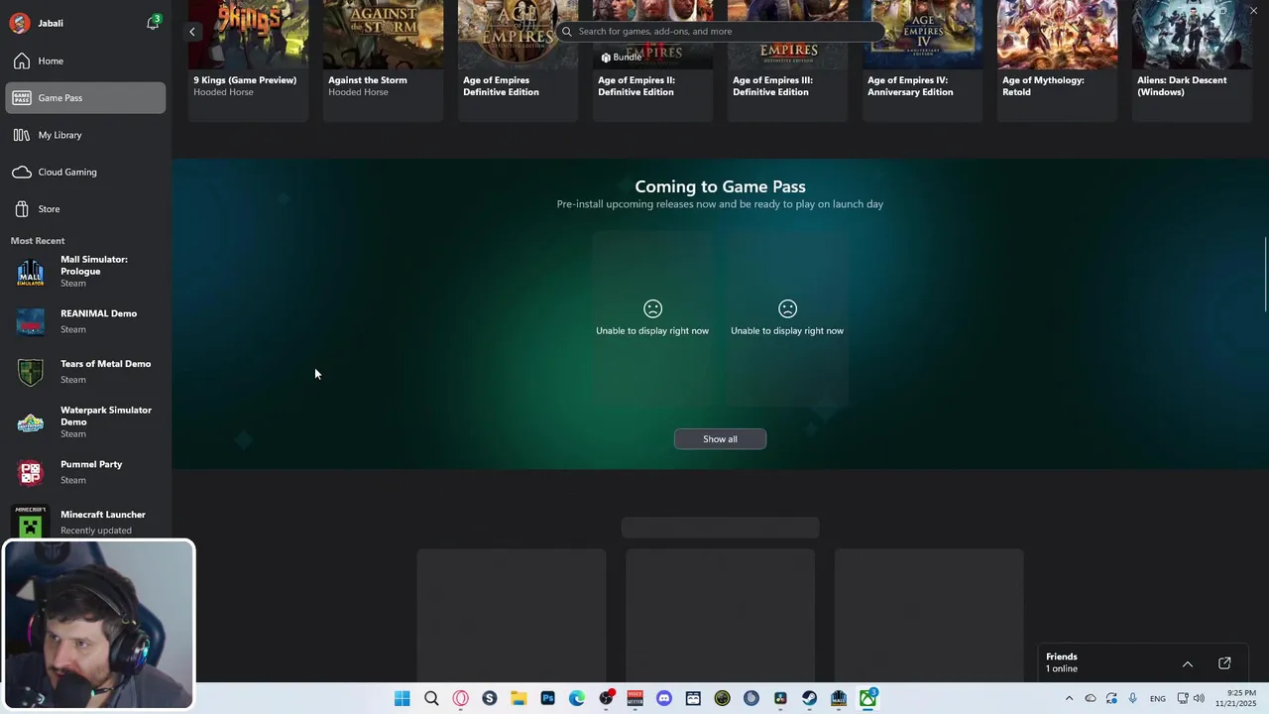1269x714 pixels.
Task: Click the Pummel Party icon
Action: click(31, 472)
